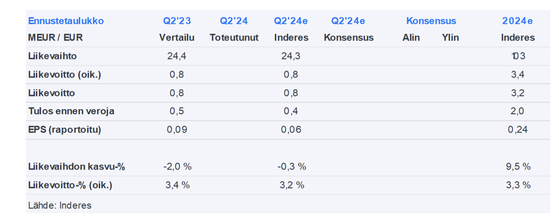Select the Vertailu subheader label
This screenshot has height=223, width=559.
(x=177, y=38)
